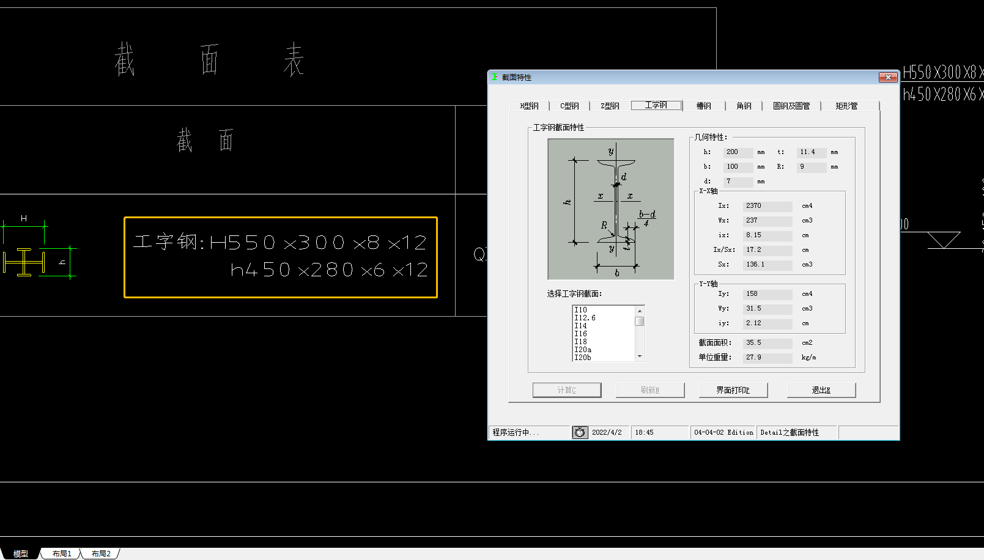Click the Wx value 237

(768, 221)
